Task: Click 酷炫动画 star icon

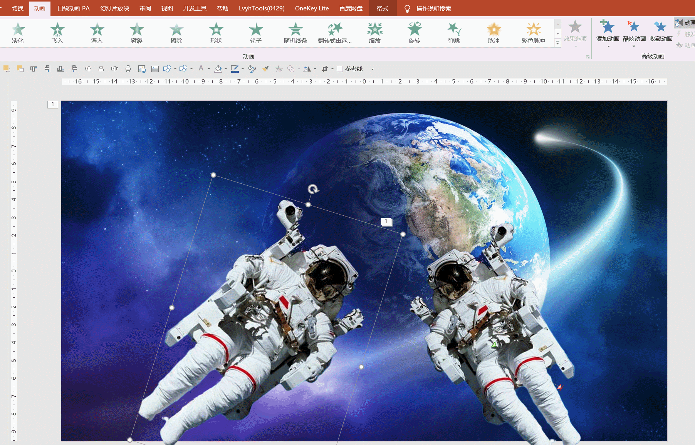Action: click(x=634, y=27)
